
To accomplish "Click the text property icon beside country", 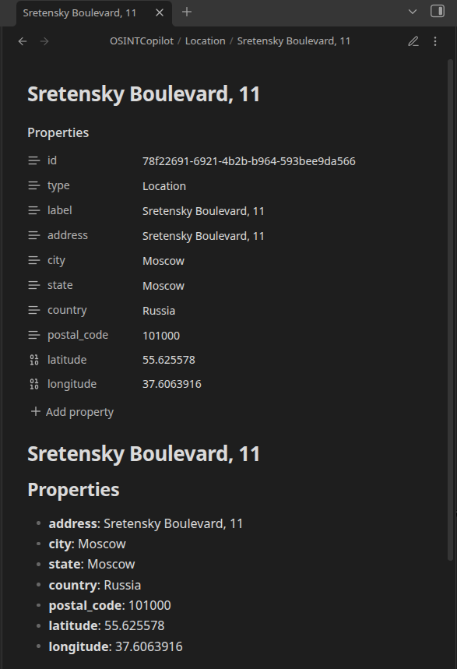I will (34, 310).
